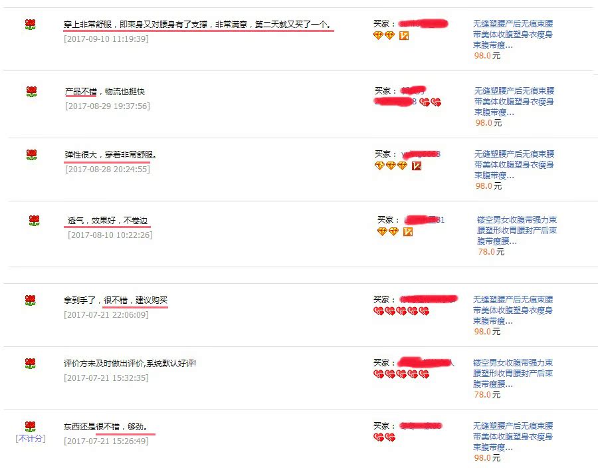Click the V badge after three diamonds
This screenshot has height=468, width=598.
[x=417, y=166]
